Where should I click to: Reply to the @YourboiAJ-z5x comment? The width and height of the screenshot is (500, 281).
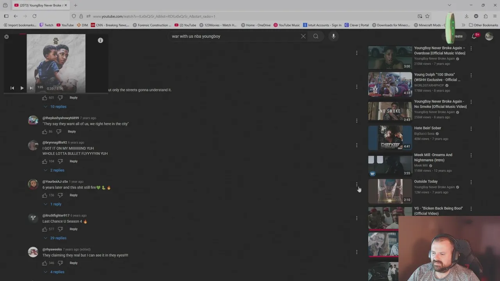tap(73, 195)
